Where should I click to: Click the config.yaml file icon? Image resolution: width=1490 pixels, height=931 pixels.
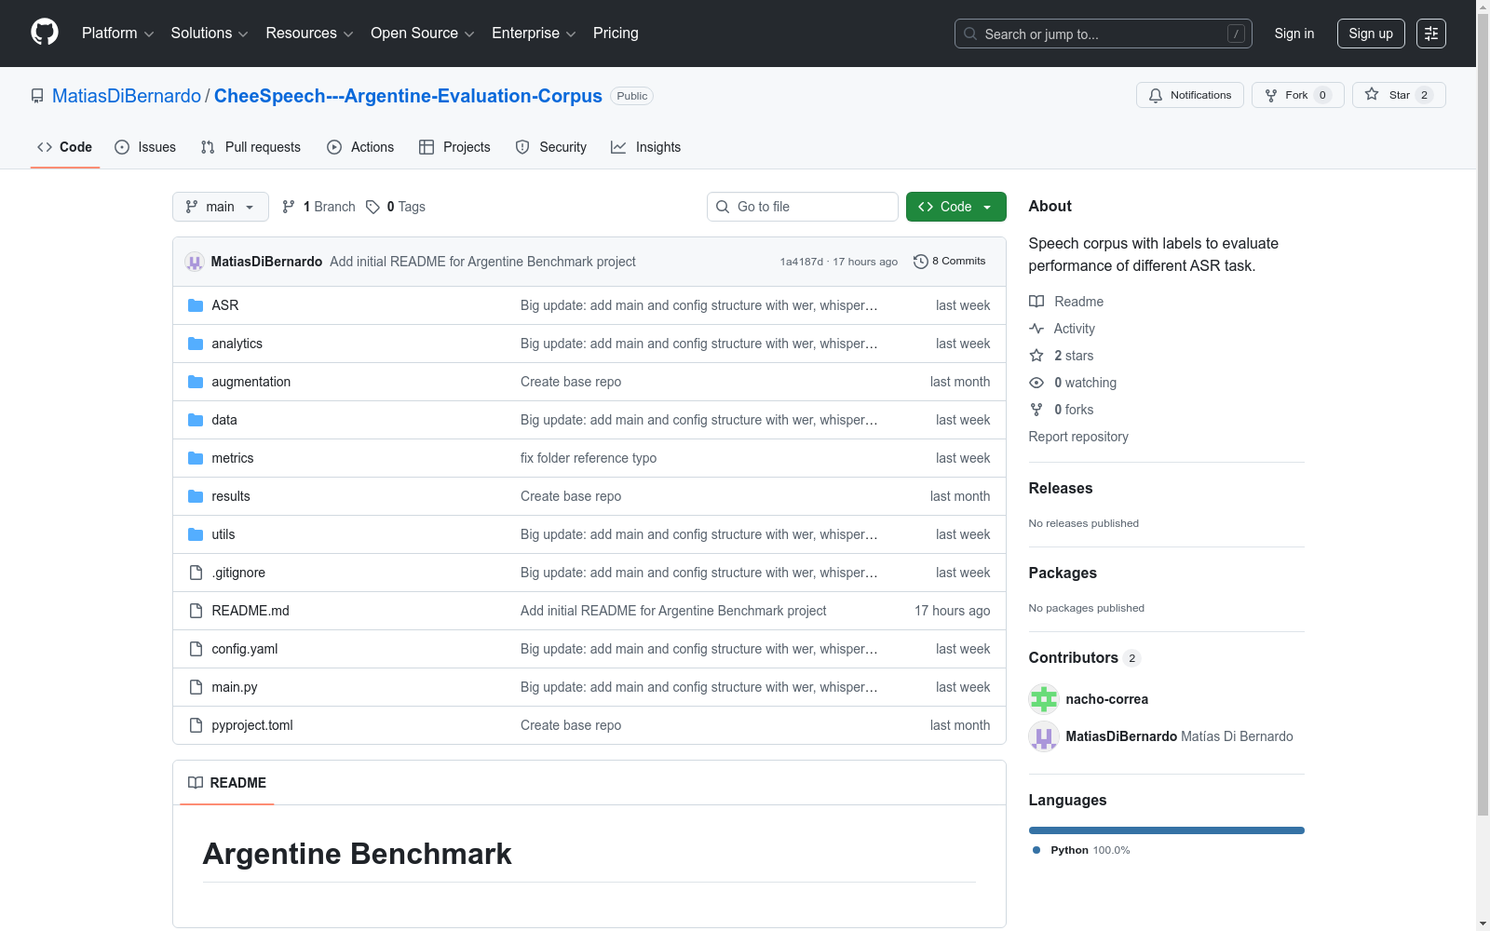tap(196, 649)
